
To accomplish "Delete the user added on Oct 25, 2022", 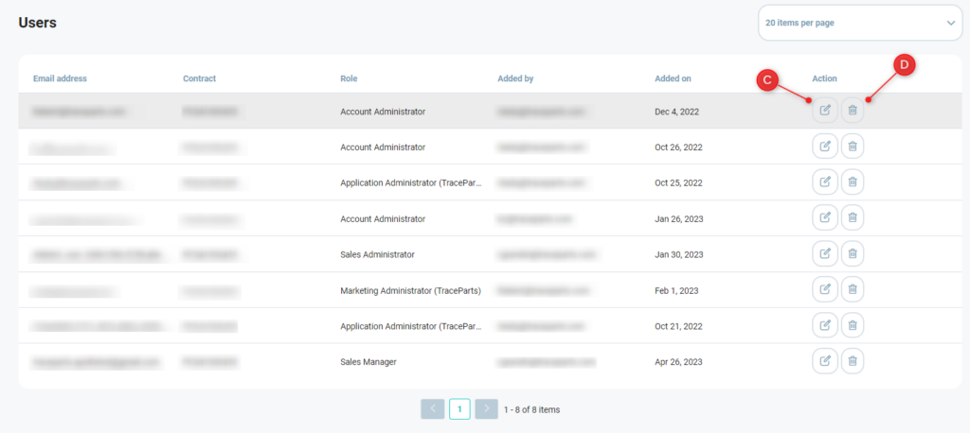I will click(853, 182).
